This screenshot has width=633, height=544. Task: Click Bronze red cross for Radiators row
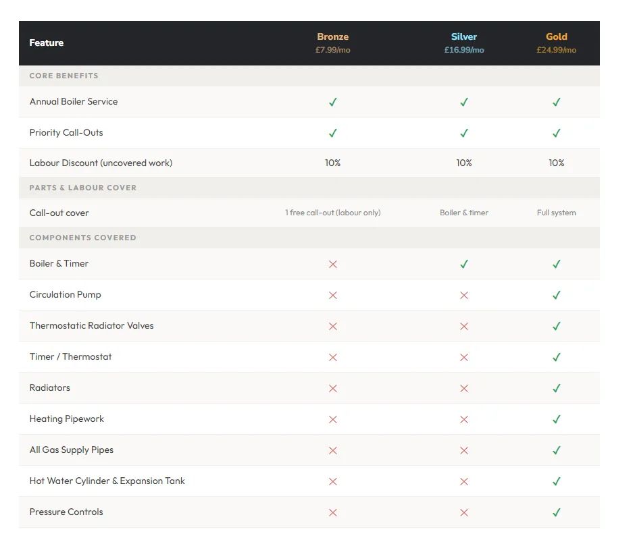click(x=332, y=388)
